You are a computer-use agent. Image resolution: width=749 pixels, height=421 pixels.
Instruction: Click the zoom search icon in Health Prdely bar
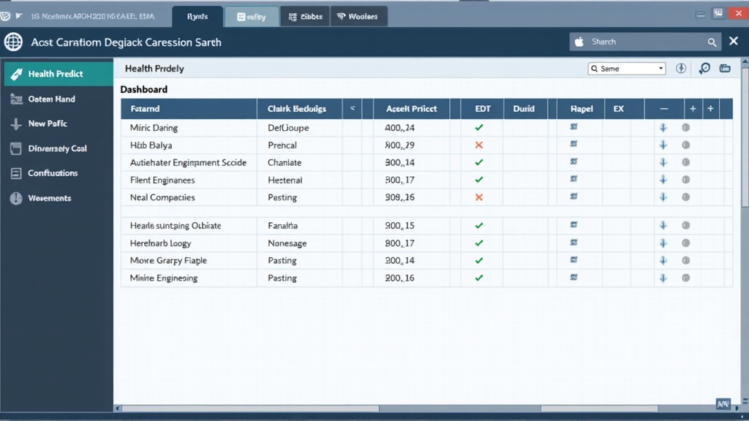[x=704, y=69]
